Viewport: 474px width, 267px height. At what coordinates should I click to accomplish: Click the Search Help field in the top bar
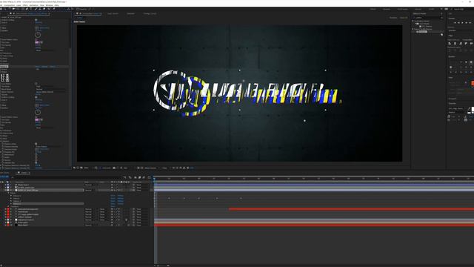(460, 9)
